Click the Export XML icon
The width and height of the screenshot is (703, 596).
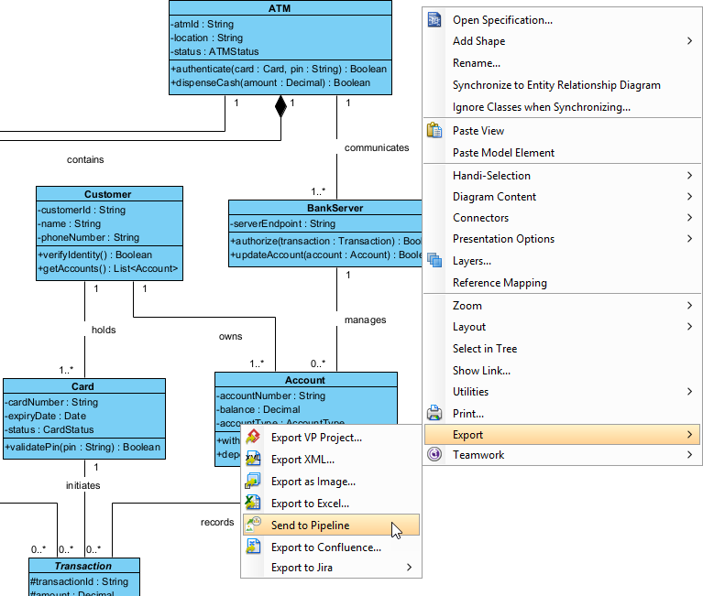coord(253,459)
